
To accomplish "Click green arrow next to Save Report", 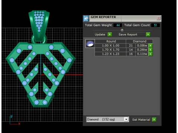I will 148,34.
